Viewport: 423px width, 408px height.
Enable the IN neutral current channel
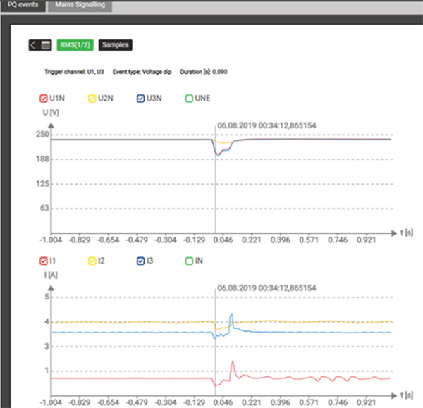[188, 261]
